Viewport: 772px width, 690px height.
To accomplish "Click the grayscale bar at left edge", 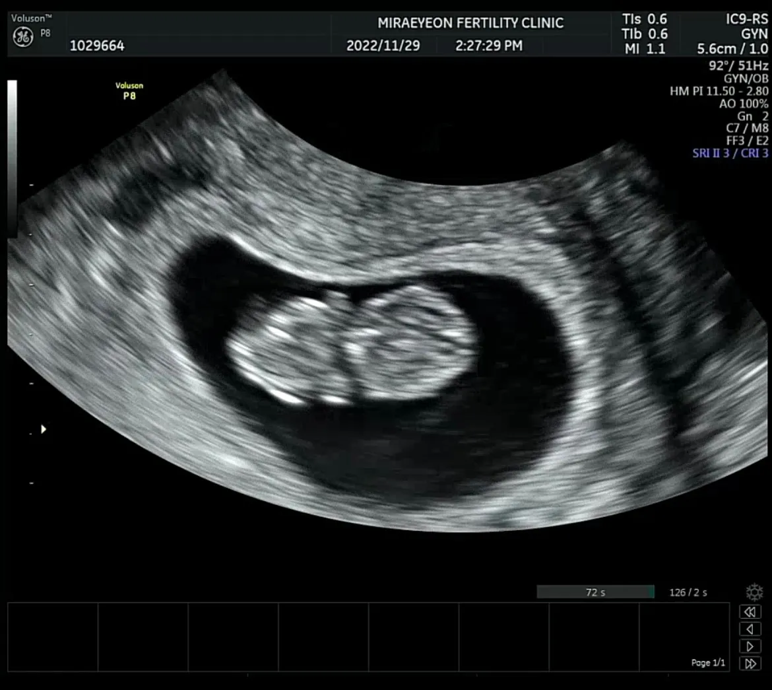I will click(12, 158).
